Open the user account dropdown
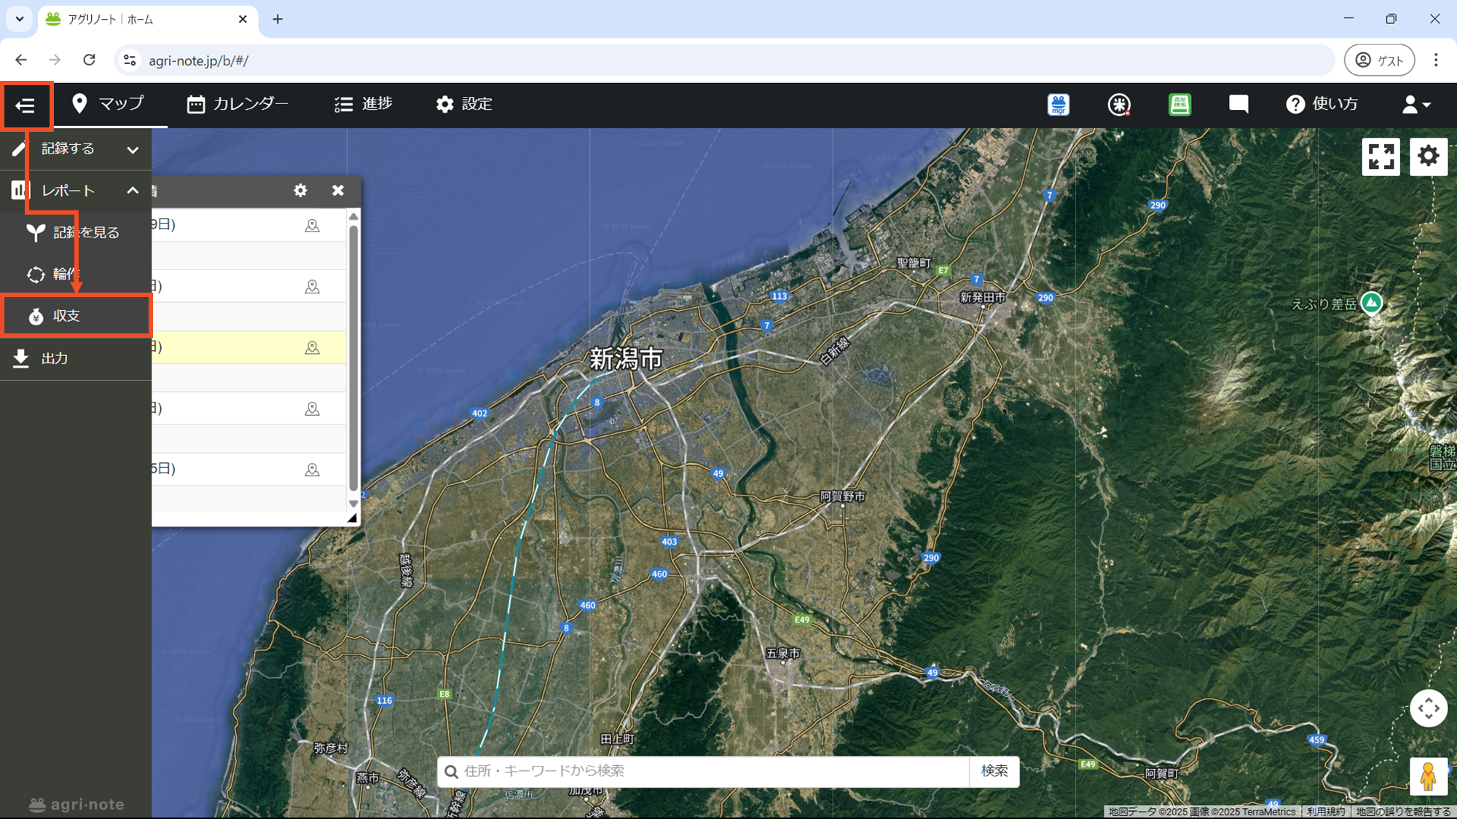 point(1416,104)
